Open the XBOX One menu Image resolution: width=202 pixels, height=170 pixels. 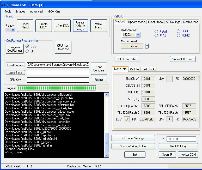click(x=54, y=11)
